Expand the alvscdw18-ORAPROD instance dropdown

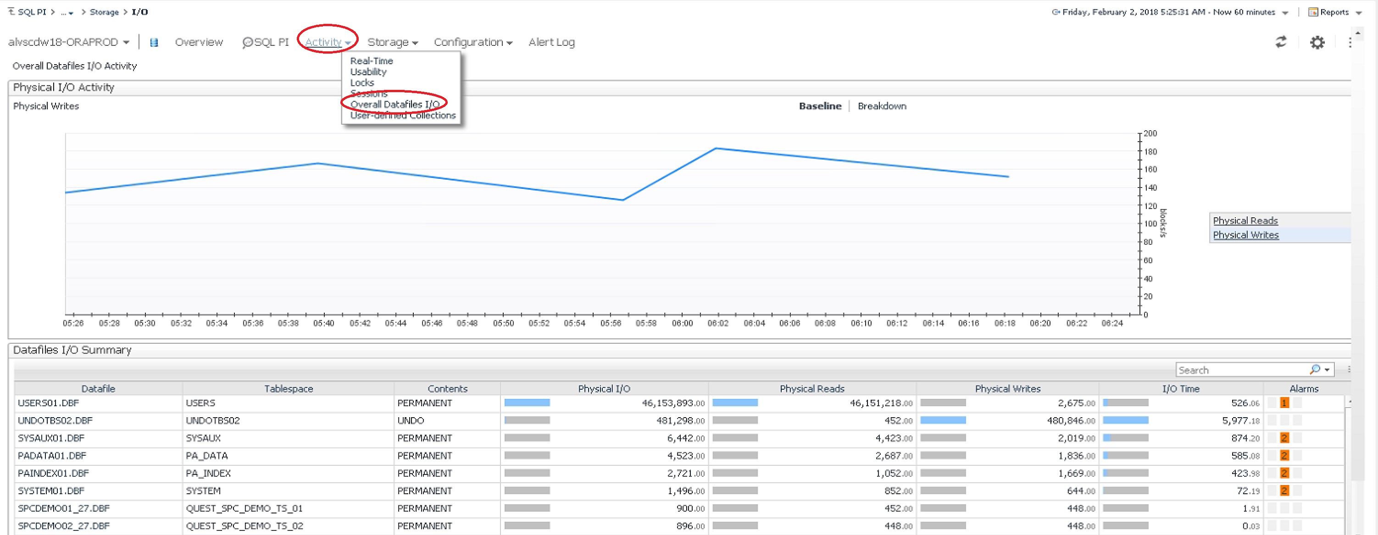point(126,42)
